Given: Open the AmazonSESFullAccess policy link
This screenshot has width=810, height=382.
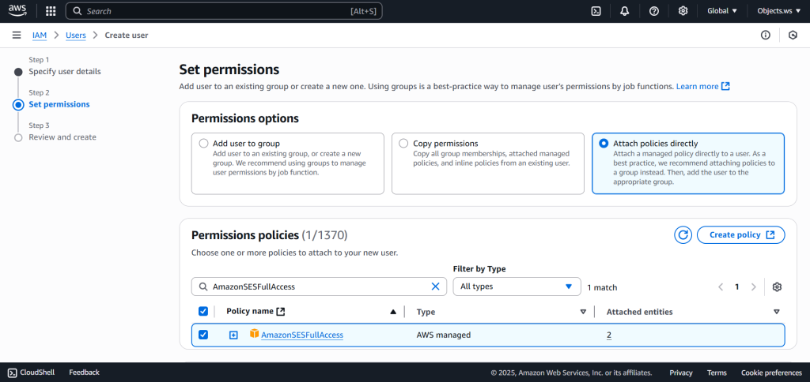Looking at the screenshot, I should click(302, 335).
